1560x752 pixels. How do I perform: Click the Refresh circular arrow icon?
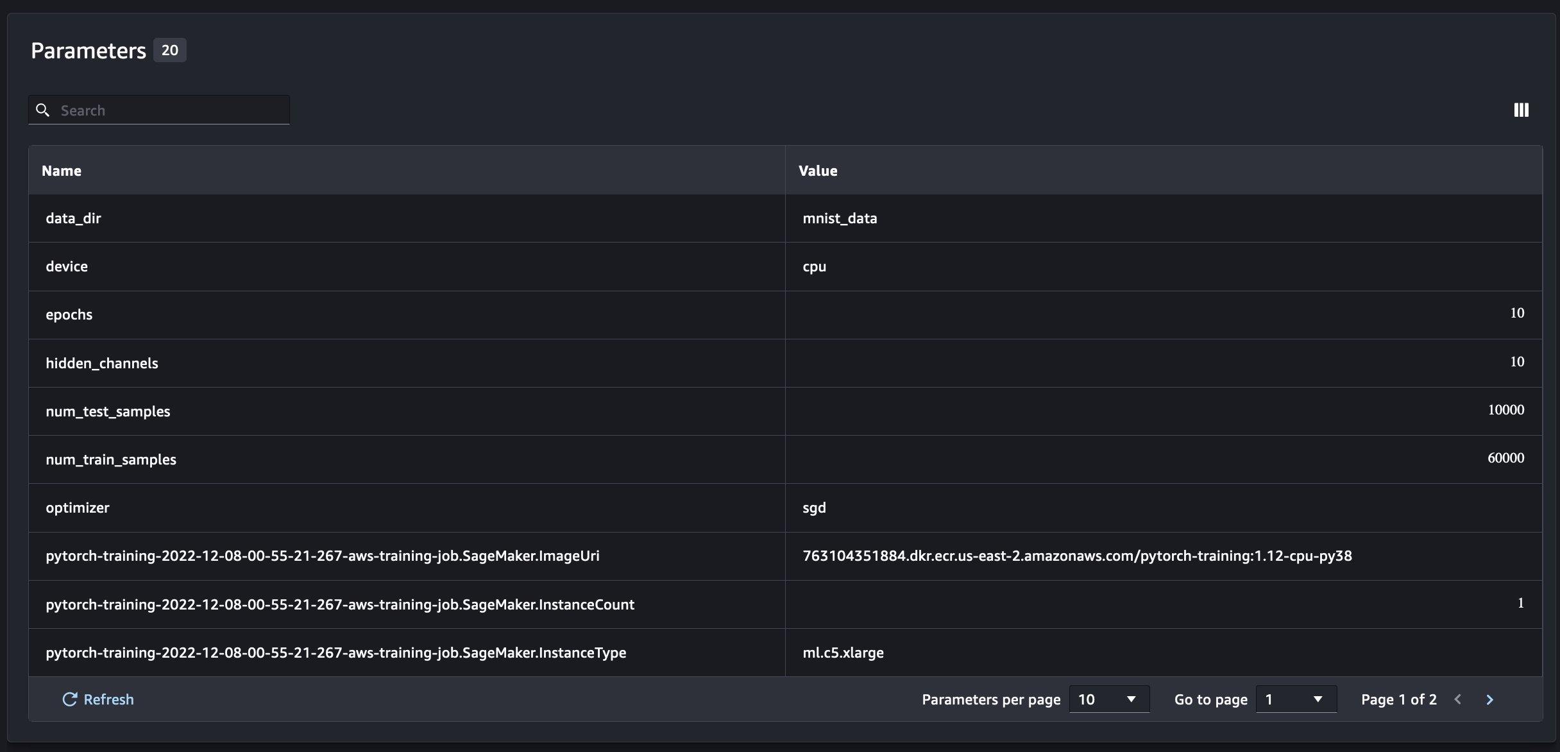(x=69, y=699)
